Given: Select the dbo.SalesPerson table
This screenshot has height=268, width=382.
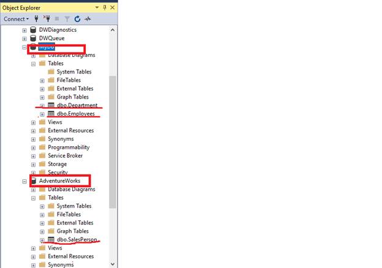Looking at the screenshot, I should [77, 239].
